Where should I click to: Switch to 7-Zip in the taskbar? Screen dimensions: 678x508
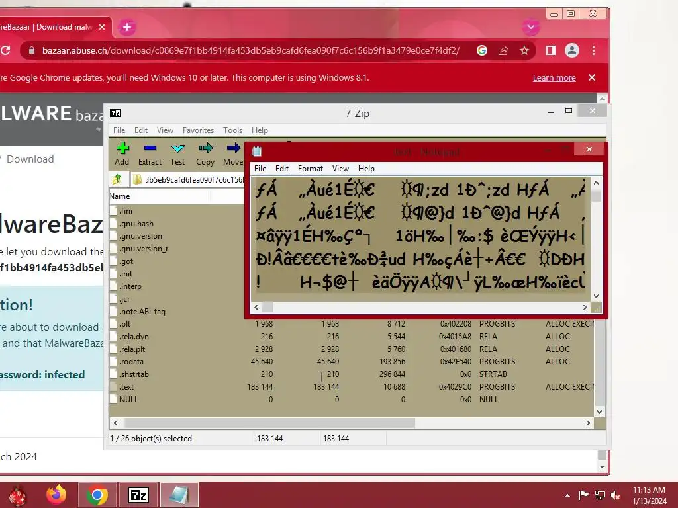point(138,495)
